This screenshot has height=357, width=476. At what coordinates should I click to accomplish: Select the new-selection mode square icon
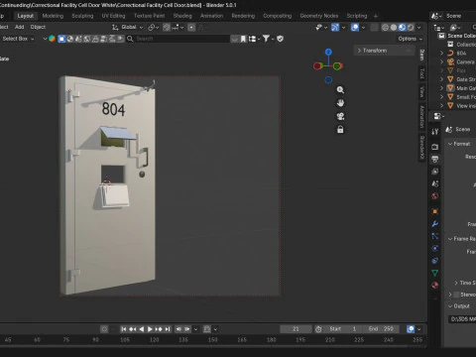61,39
